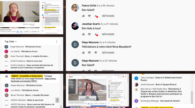Open the chat options three-dot menu

(x=56, y=42)
